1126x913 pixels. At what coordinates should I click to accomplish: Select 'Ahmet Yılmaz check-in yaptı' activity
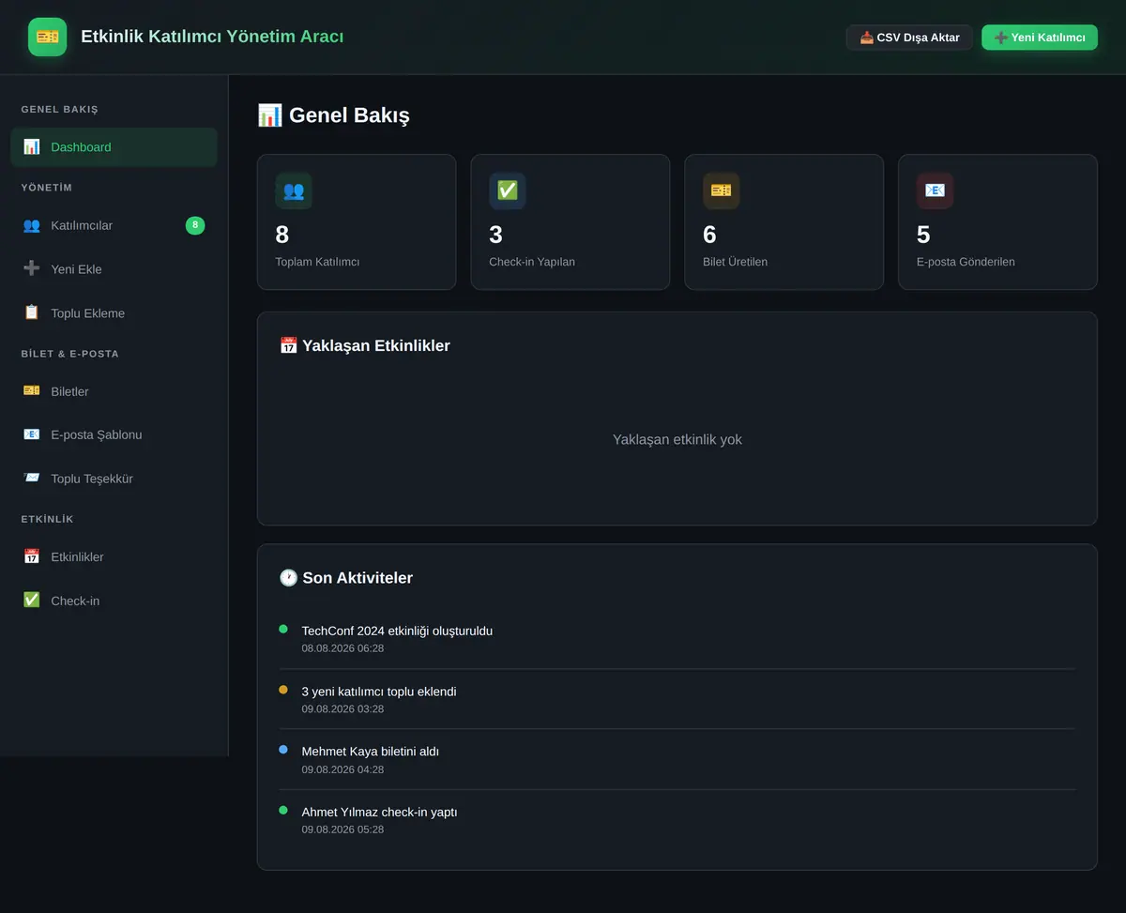coord(379,812)
